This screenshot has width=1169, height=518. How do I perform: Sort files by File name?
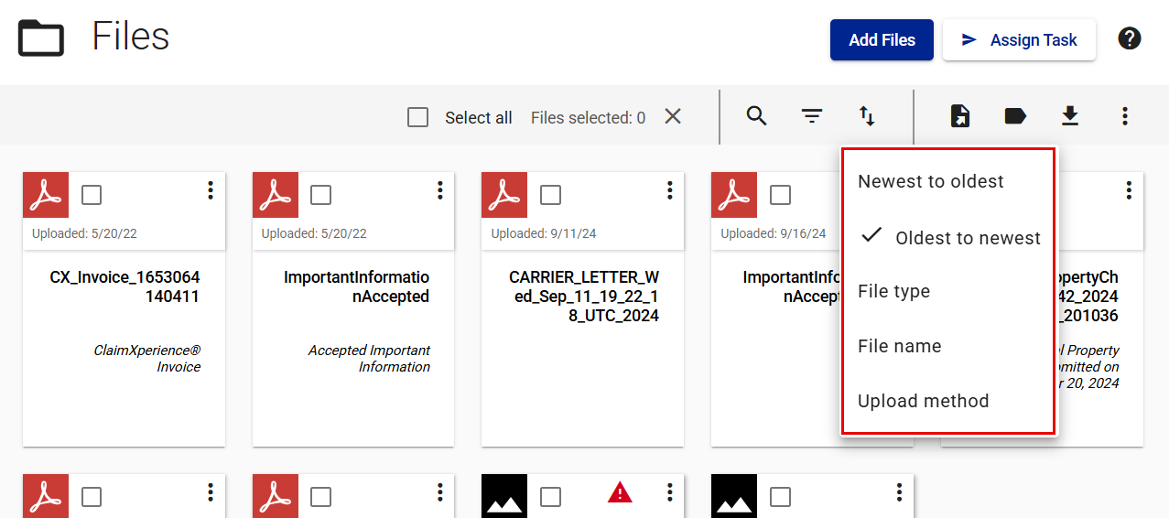pyautogui.click(x=899, y=346)
